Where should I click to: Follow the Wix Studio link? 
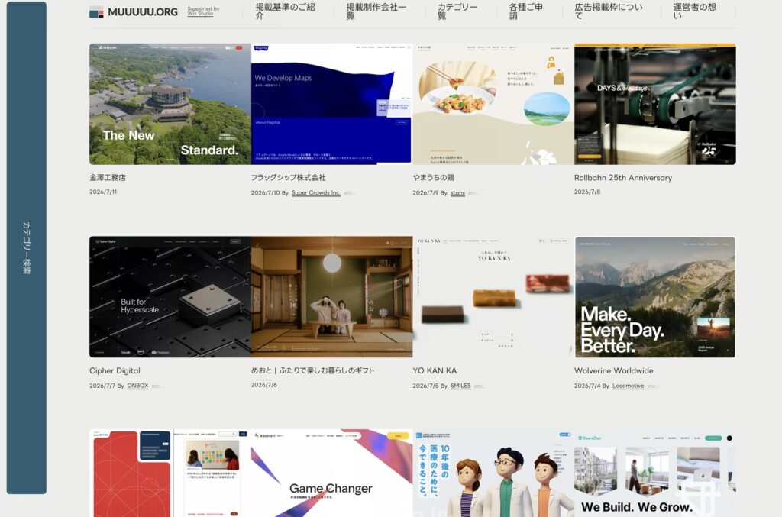click(x=200, y=14)
